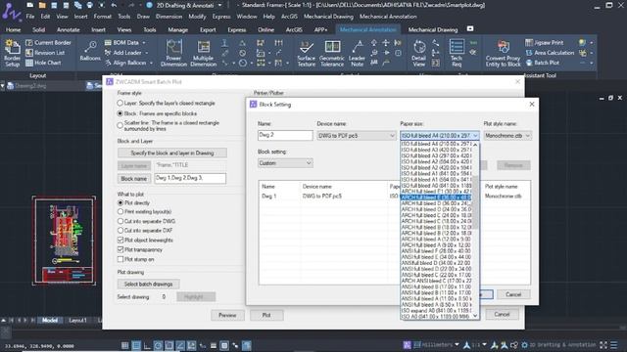Switch to the Annotate ribbon tab
This screenshot has height=352, width=627.
coord(68,29)
